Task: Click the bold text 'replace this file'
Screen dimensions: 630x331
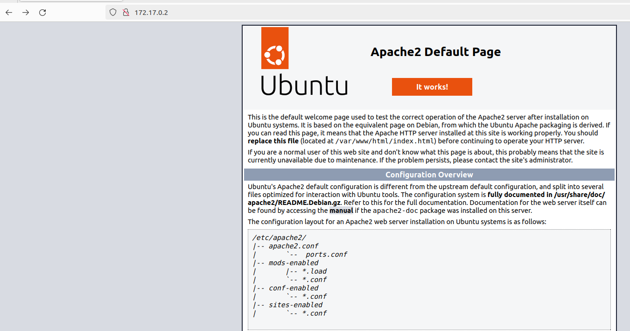Action: click(273, 141)
